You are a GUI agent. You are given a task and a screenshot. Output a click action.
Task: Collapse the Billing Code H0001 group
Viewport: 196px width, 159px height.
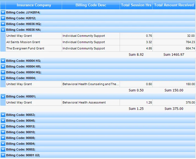pyautogui.click(x=3, y=96)
